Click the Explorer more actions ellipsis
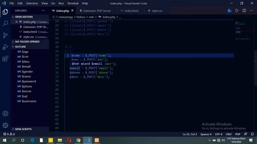This screenshot has width=257, height=144. tap(43, 11)
